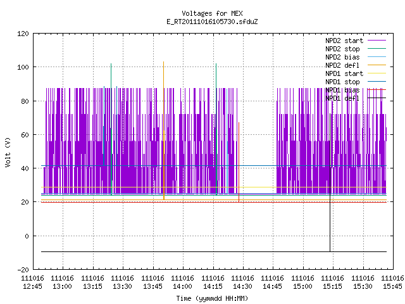Click the 14:15 time tick label

(x=213, y=286)
